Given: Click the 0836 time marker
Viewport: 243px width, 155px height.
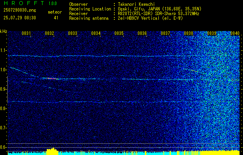Looking at the screenshot, I should tap(142, 33).
